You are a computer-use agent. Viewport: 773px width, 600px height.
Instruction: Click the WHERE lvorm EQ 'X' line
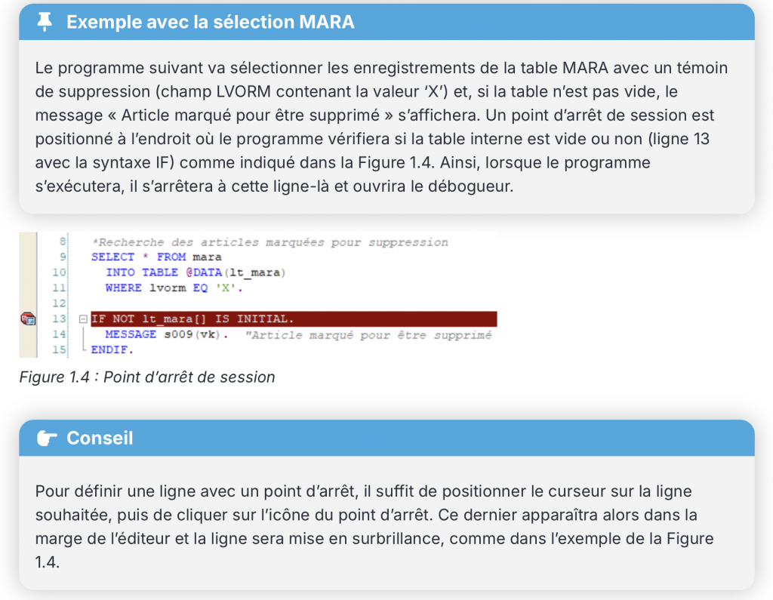coord(179,288)
